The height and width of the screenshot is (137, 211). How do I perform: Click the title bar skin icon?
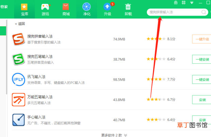click(x=183, y=3)
